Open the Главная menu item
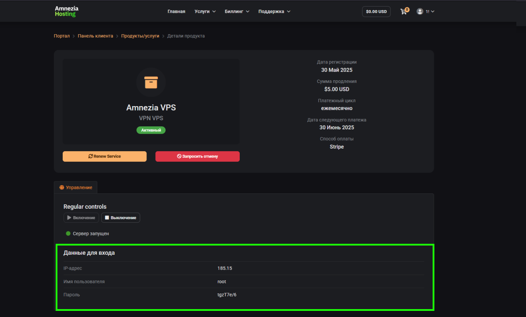Screen dimensions: 526x317 click(x=176, y=11)
